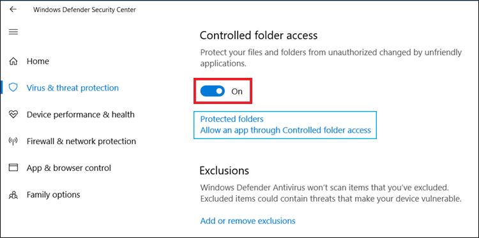Viewport: 479px width, 238px height.
Task: Click the Windows Defender Security Center title
Action: coord(84,10)
